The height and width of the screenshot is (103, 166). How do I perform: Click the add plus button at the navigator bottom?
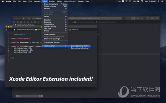point(14,96)
